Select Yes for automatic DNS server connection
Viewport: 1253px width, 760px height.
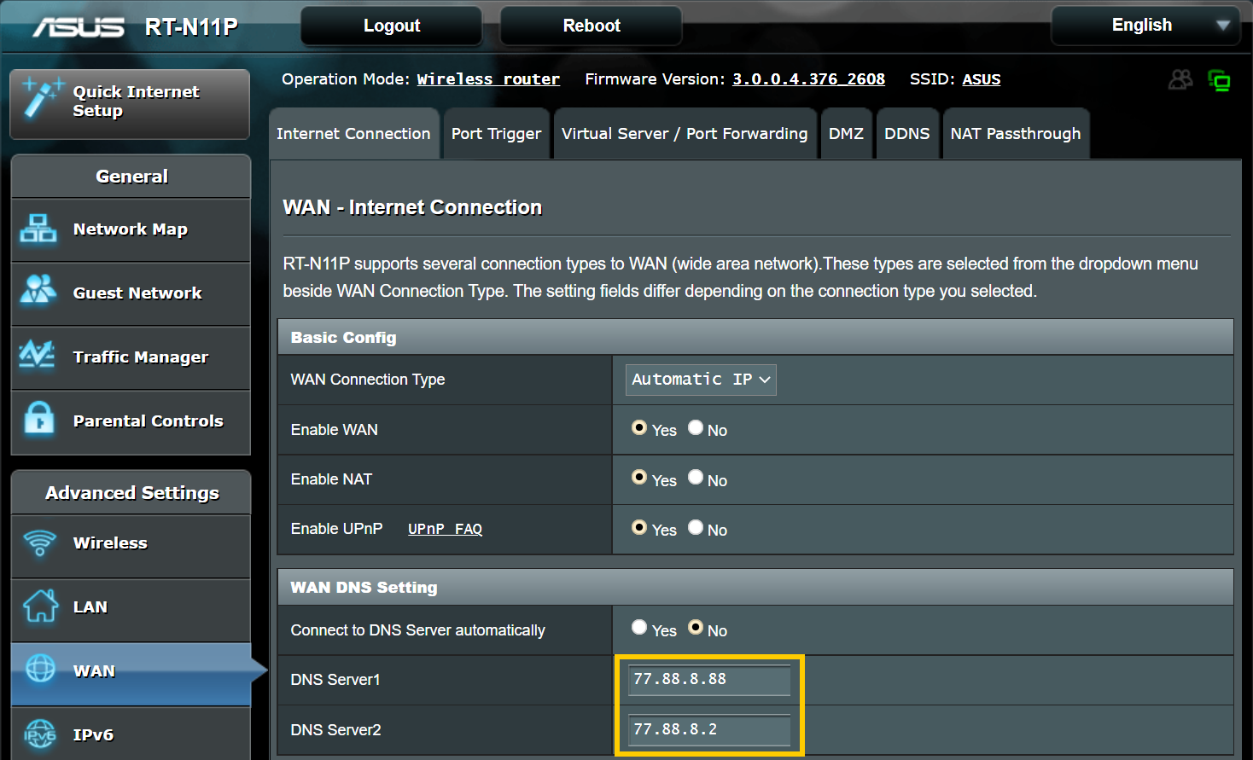[639, 628]
